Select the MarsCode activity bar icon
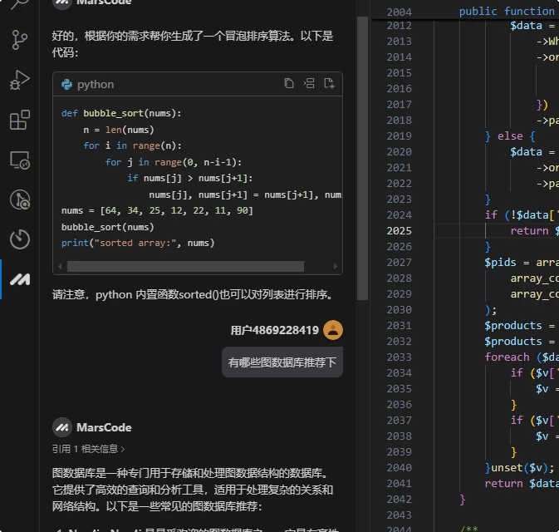Screen dimensions: 559x532 click(19, 280)
